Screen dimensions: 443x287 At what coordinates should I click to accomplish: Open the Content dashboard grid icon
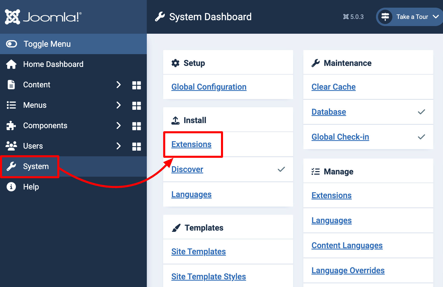tap(137, 85)
